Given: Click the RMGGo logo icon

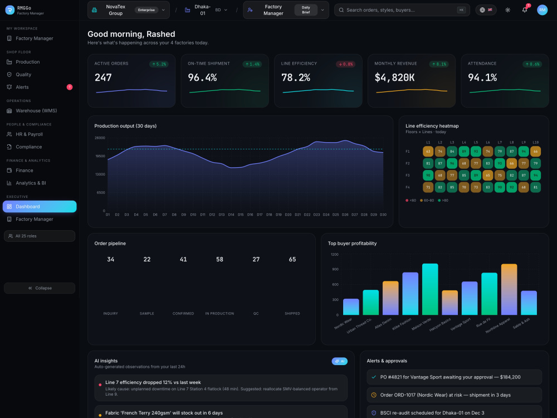Looking at the screenshot, I should (10, 10).
